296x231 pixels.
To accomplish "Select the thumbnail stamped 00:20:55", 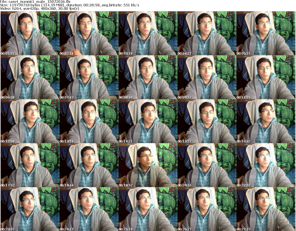I will [207, 165].
